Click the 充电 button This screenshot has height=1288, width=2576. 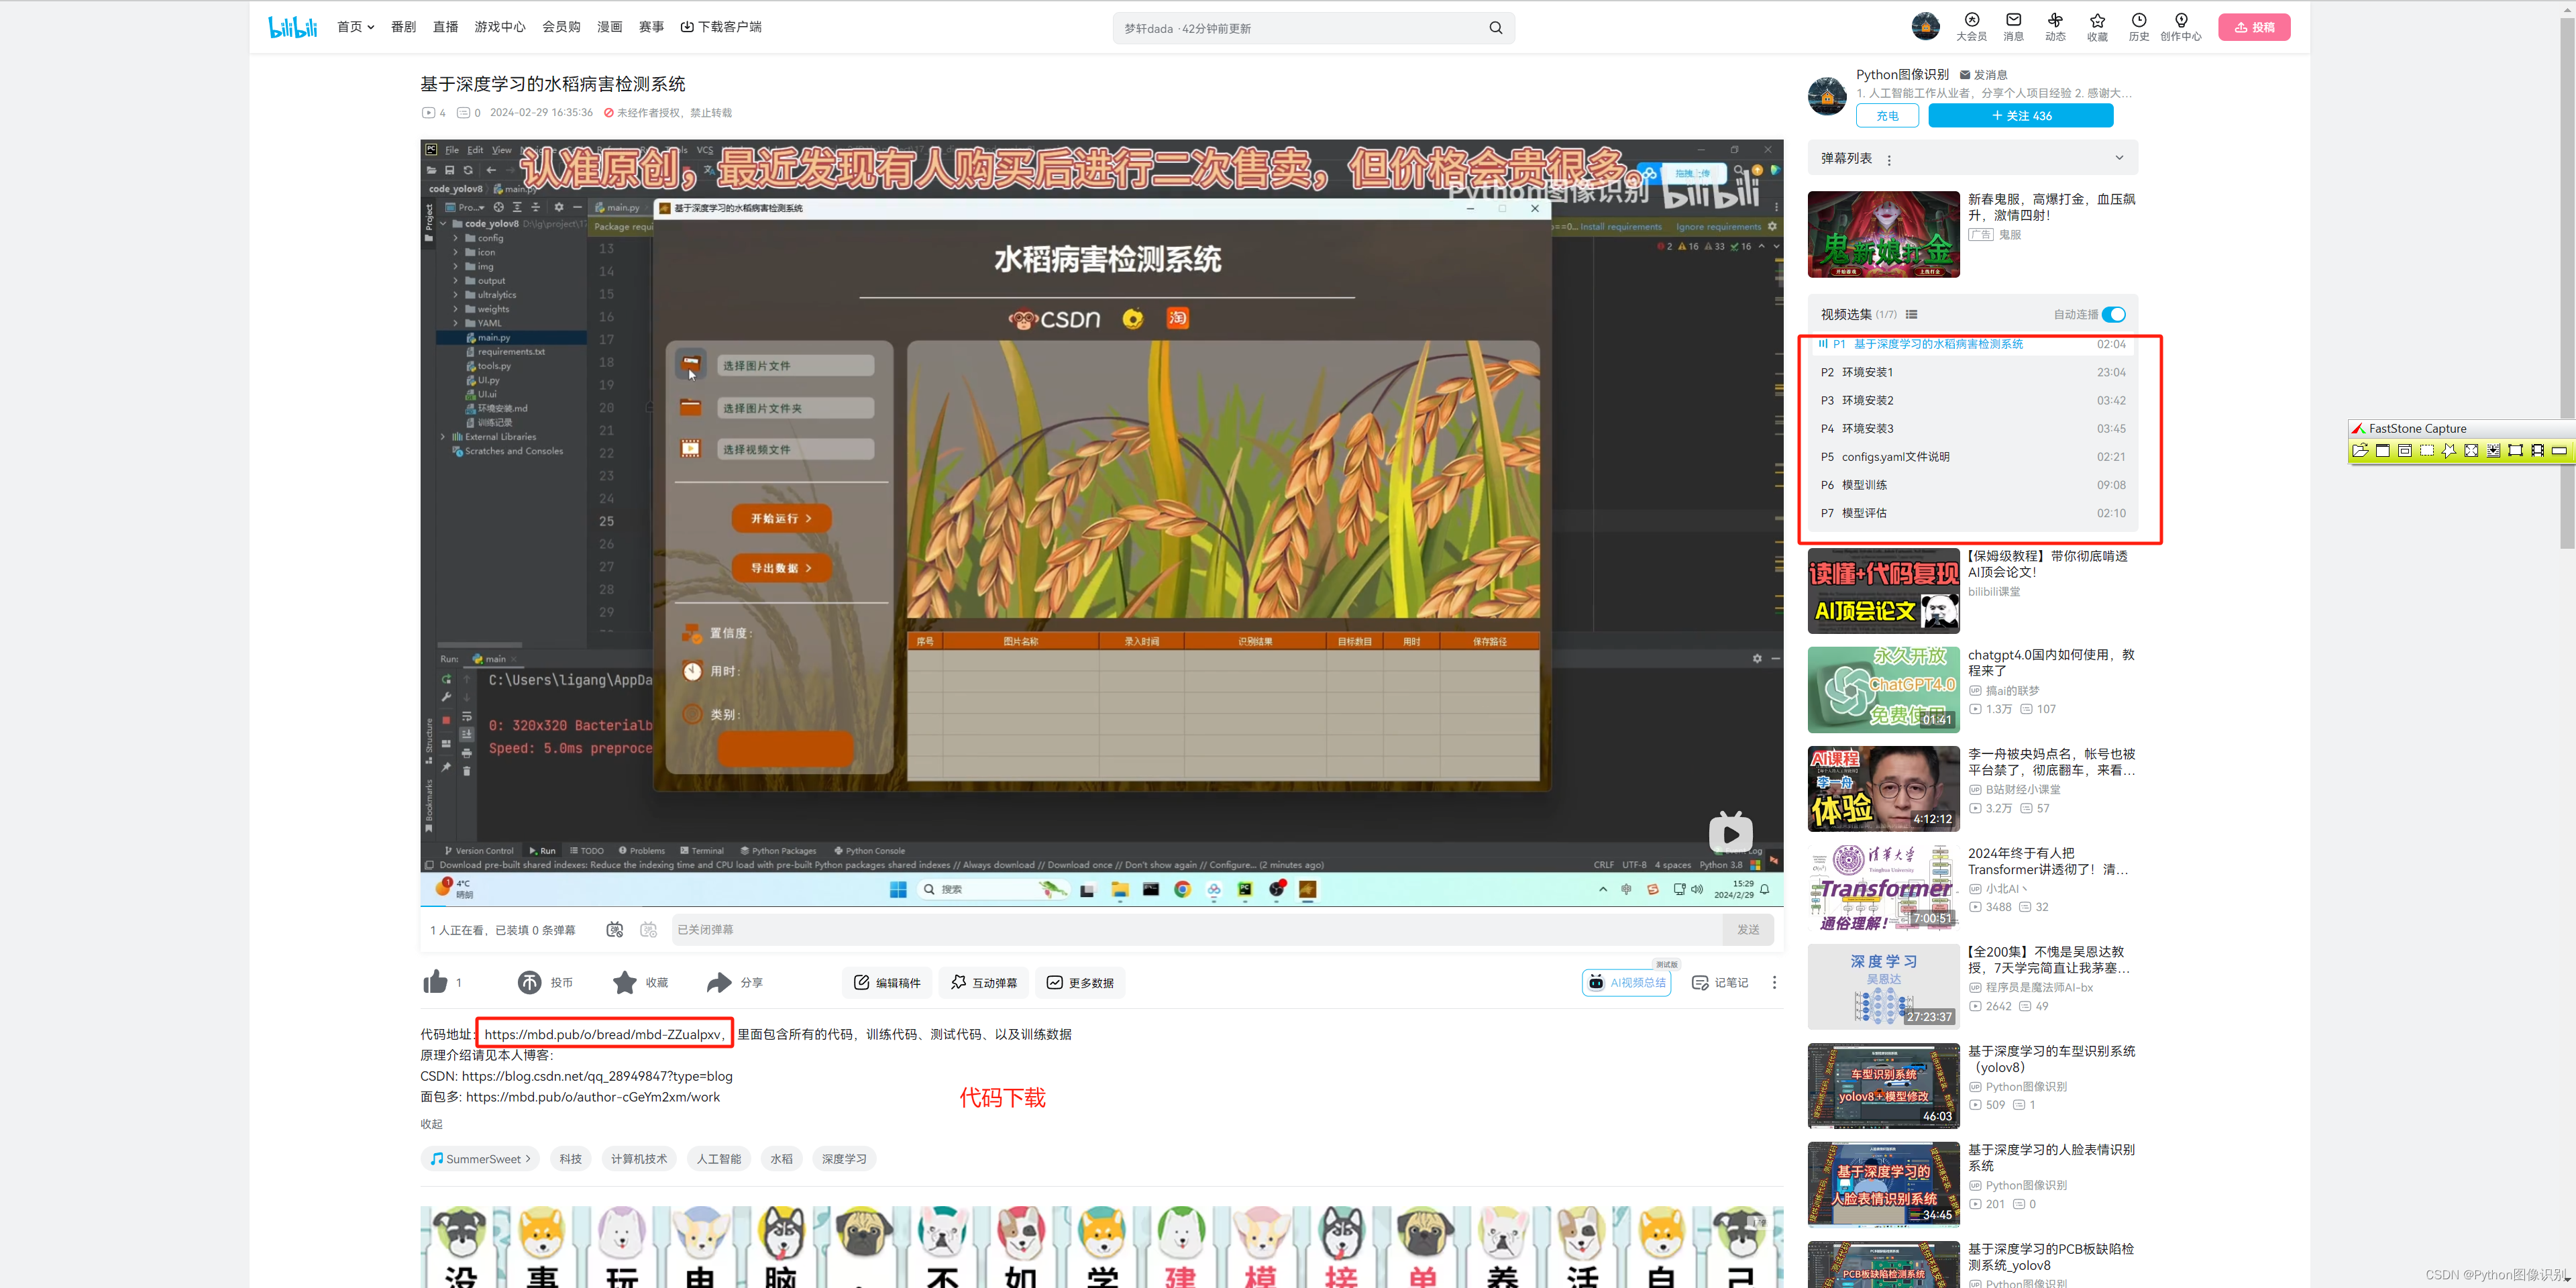[1887, 116]
